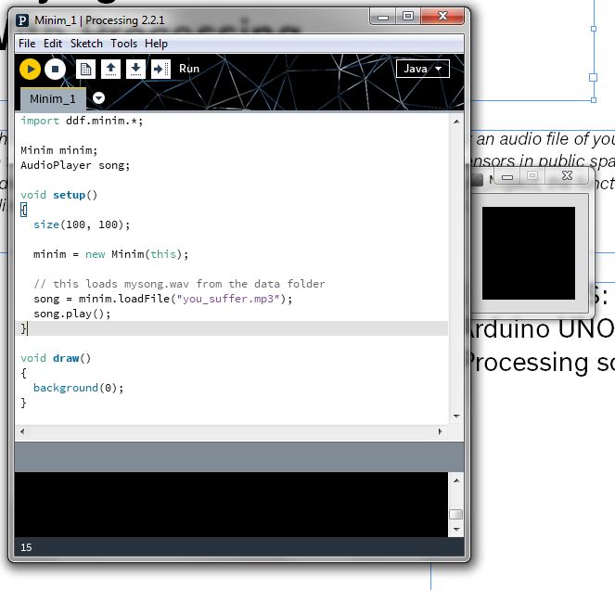The height and width of the screenshot is (590, 615).
Task: Click editor scrollbar down arrow
Action: pos(455,417)
